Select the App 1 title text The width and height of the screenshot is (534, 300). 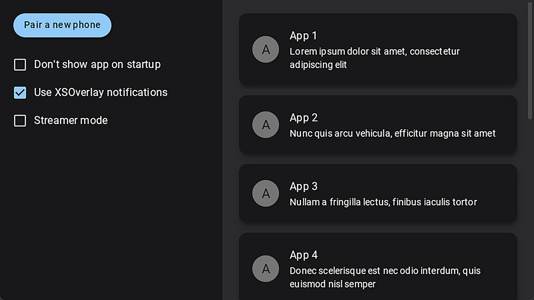[303, 36]
